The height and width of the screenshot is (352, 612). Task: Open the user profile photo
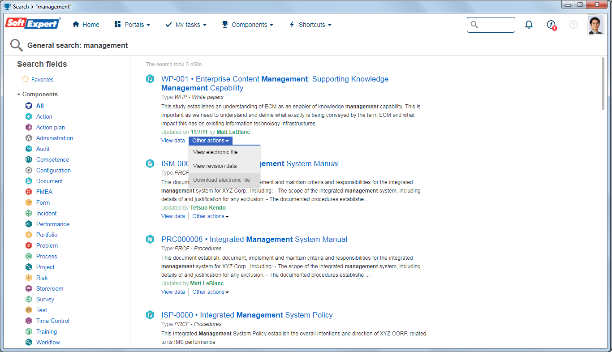tap(595, 25)
